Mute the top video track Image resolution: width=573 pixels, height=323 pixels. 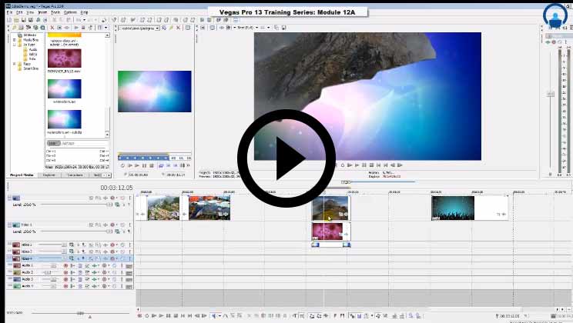(122, 198)
